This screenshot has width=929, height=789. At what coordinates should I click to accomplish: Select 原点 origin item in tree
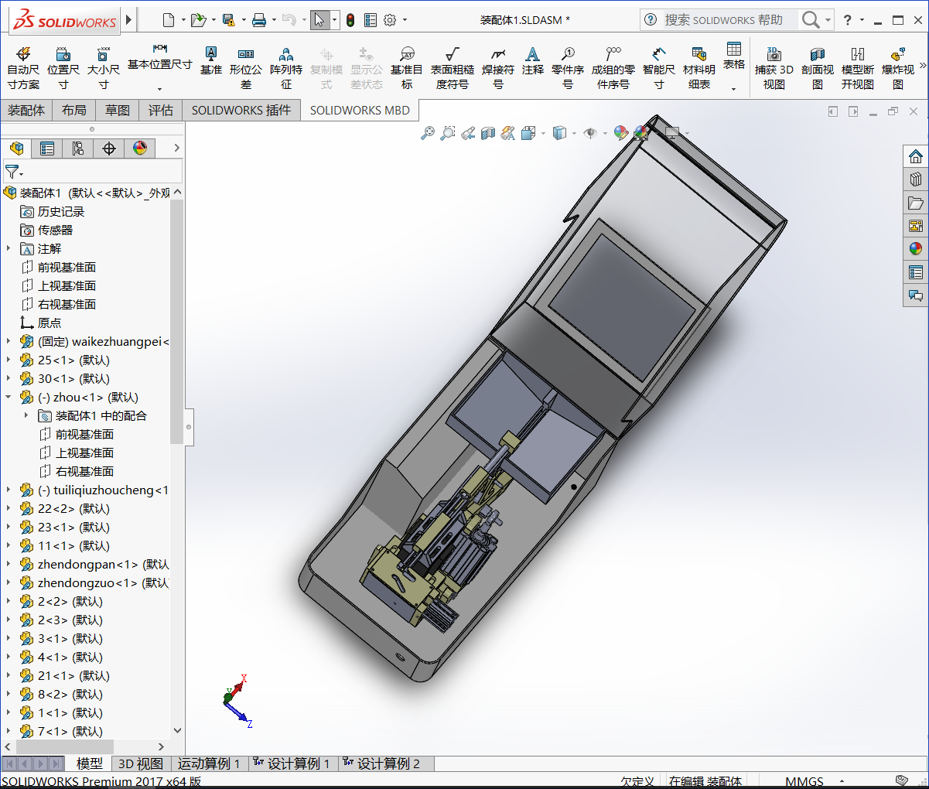pyautogui.click(x=40, y=323)
